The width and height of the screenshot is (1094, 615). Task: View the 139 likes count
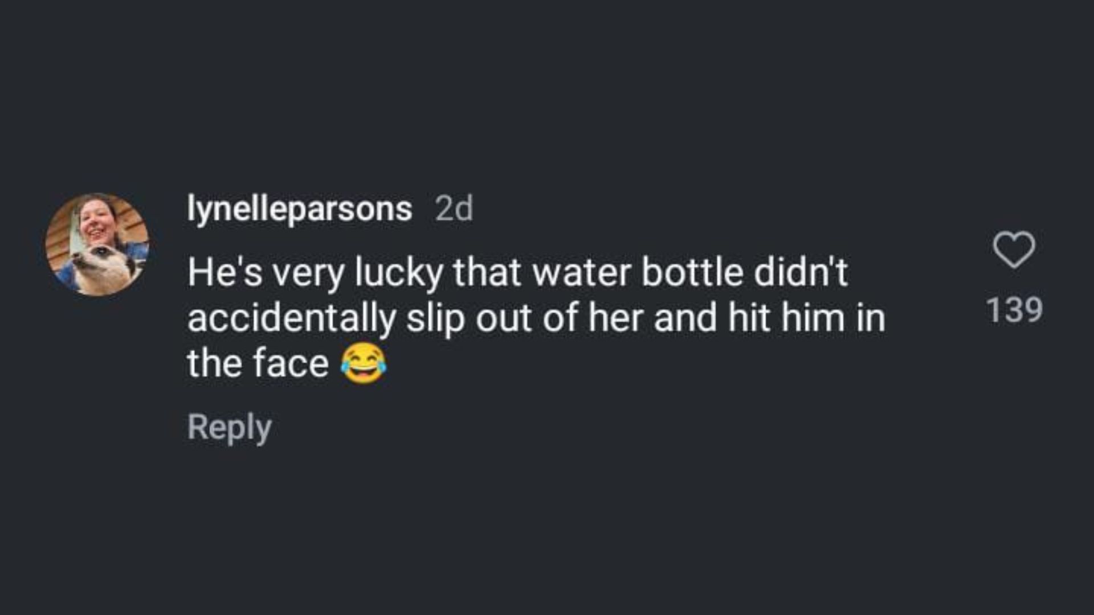(x=1014, y=310)
